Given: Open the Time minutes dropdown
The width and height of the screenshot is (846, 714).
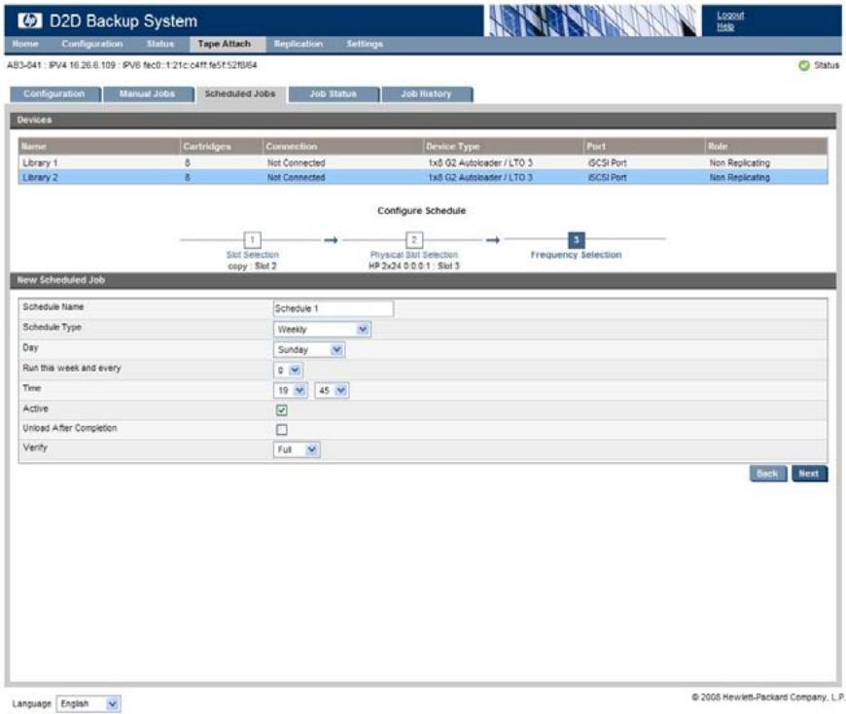Looking at the screenshot, I should pos(332,390).
